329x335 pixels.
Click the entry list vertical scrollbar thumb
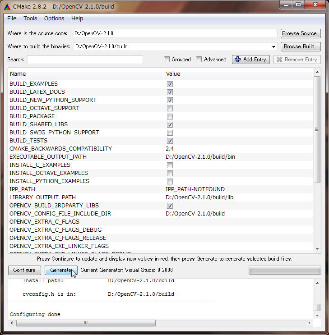pyautogui.click(x=317, y=129)
